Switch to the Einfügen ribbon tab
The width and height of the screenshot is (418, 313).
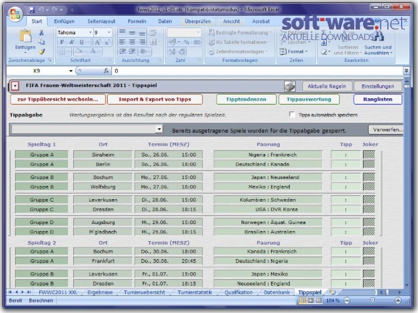pos(64,21)
